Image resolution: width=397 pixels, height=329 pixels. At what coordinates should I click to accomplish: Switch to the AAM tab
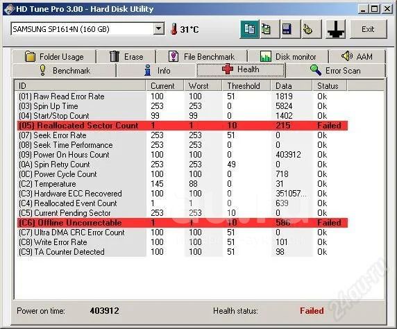point(357,56)
